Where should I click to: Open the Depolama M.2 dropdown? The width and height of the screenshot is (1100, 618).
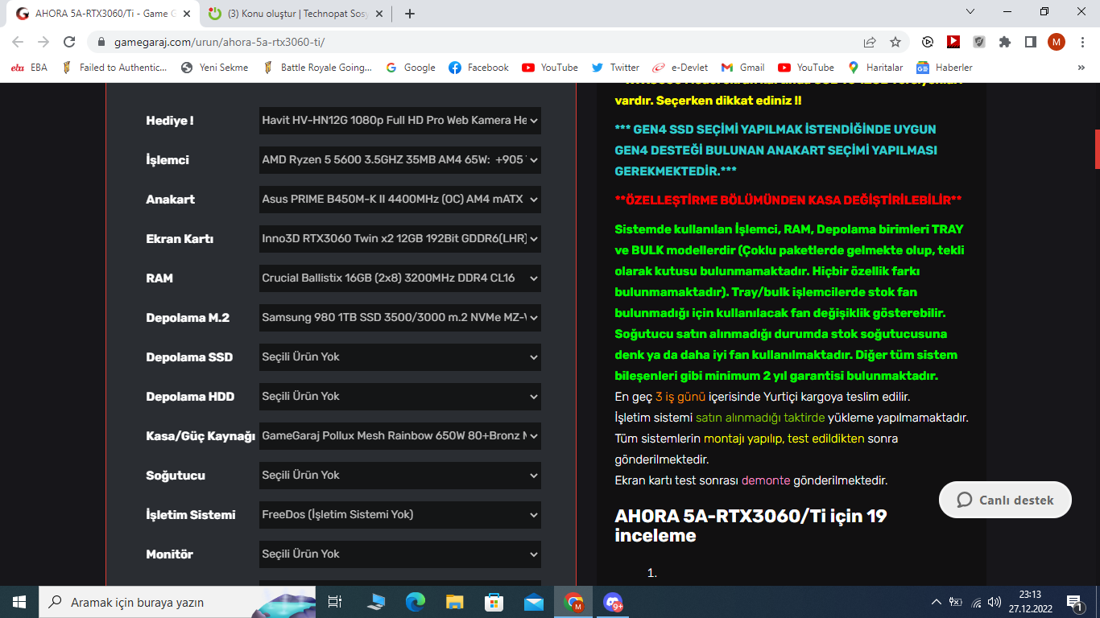tap(400, 318)
